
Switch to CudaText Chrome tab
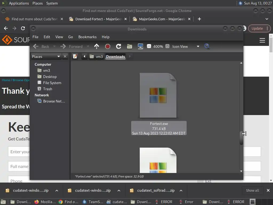[34, 19]
